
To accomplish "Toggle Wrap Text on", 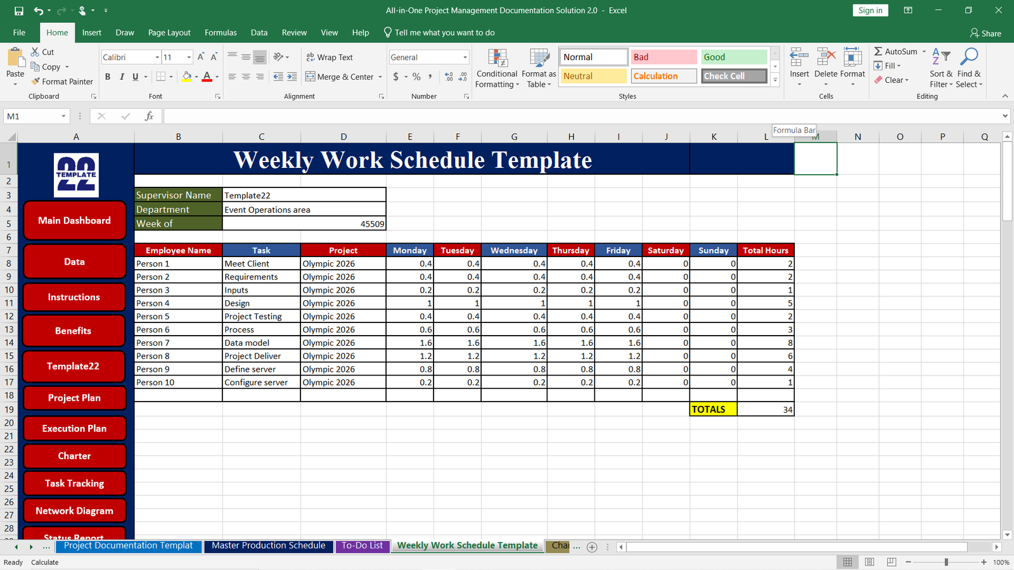I will point(330,57).
